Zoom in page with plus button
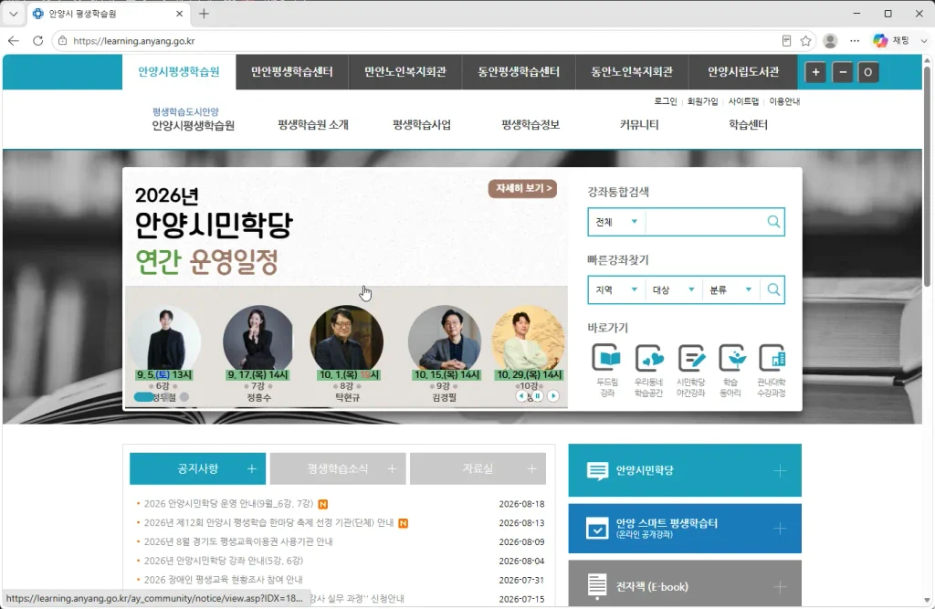 point(815,72)
